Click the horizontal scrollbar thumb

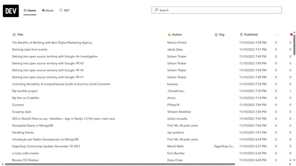click(x=120, y=164)
